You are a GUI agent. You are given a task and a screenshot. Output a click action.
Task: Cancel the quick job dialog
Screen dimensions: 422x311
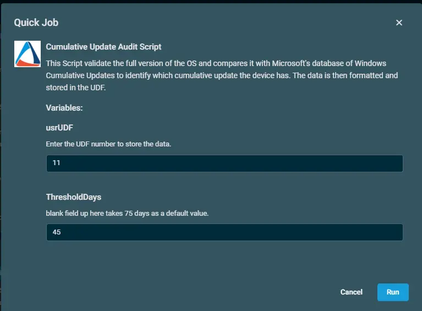pyautogui.click(x=352, y=292)
